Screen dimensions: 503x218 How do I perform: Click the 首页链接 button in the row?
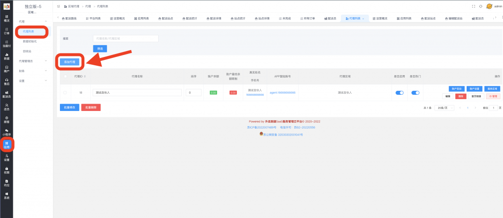tap(476, 96)
